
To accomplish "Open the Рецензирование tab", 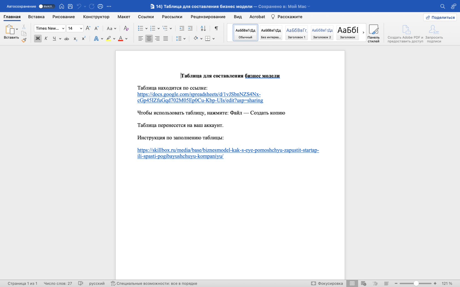I will pos(208,17).
